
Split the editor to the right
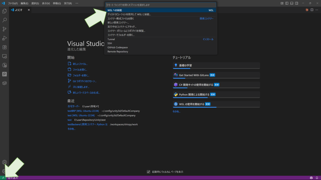pyautogui.click(x=312, y=10)
